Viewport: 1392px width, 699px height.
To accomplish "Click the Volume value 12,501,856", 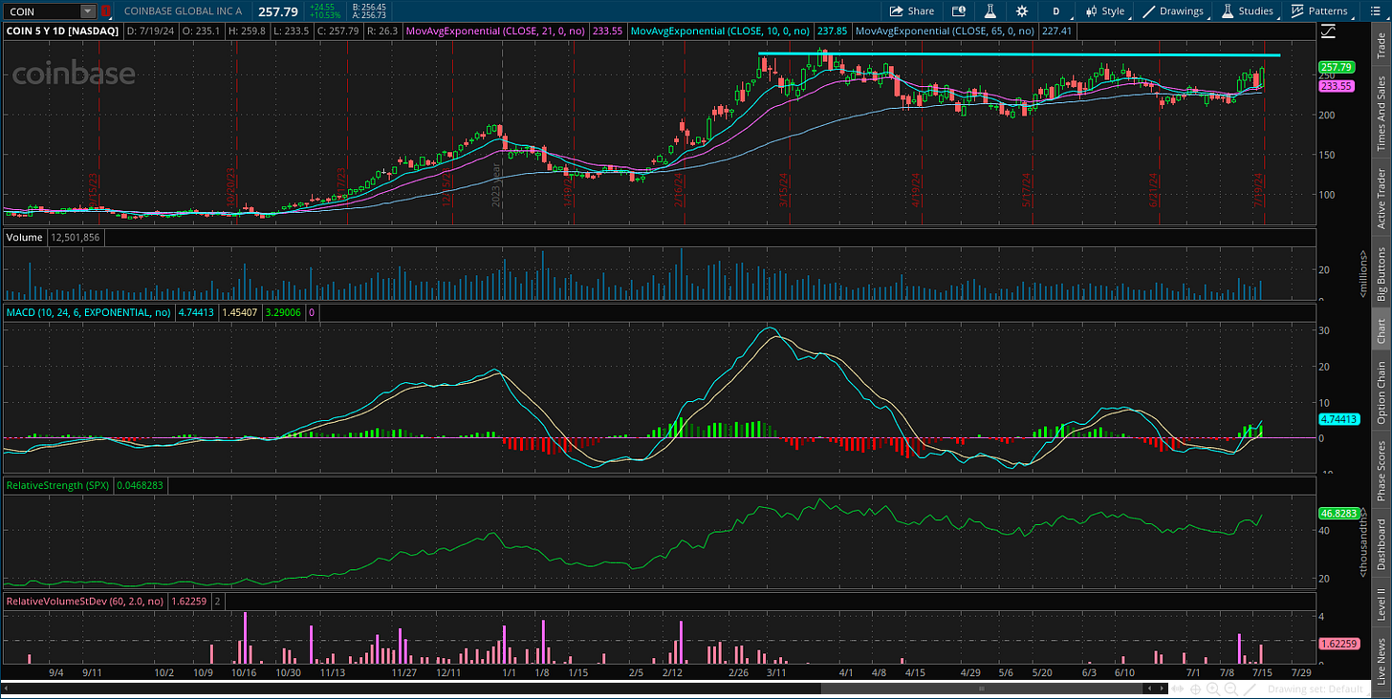I will pyautogui.click(x=75, y=236).
